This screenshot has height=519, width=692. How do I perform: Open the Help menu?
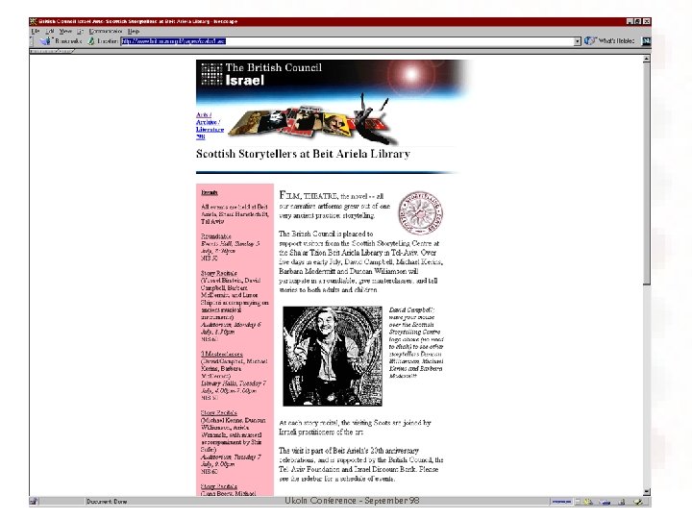click(134, 32)
